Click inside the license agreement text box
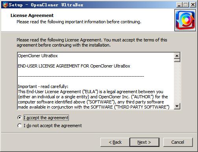Image resolution: width=198 pixels, height=152 pixels. click(96, 81)
